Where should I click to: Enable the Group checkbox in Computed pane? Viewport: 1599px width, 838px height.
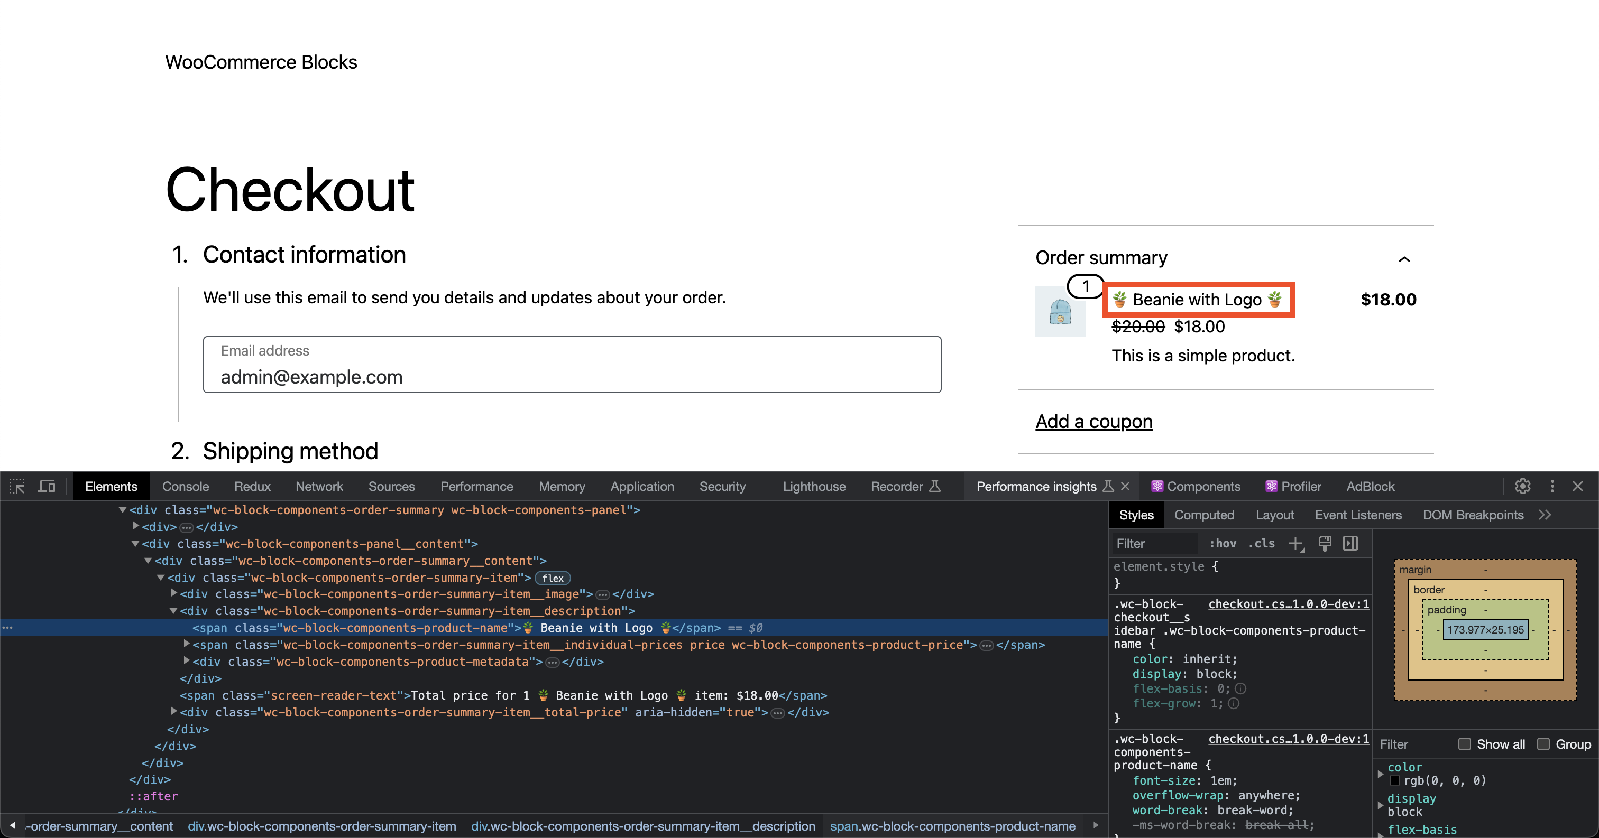tap(1543, 744)
